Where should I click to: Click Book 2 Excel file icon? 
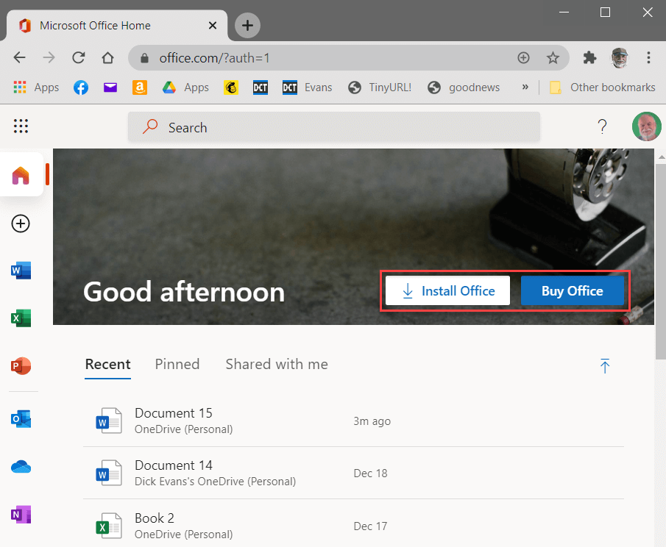tap(109, 526)
